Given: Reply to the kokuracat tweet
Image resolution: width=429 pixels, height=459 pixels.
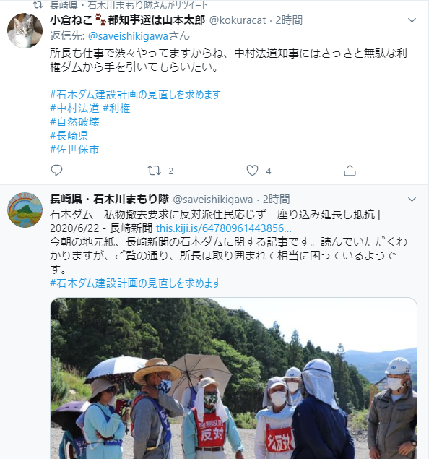Looking at the screenshot, I should [56, 170].
